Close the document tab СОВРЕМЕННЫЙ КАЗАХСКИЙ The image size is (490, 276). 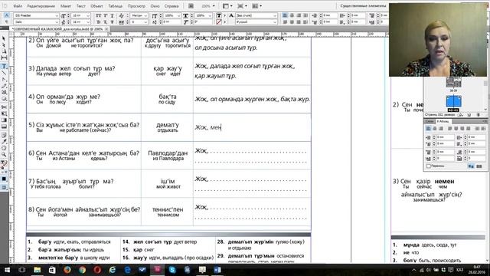(x=106, y=29)
